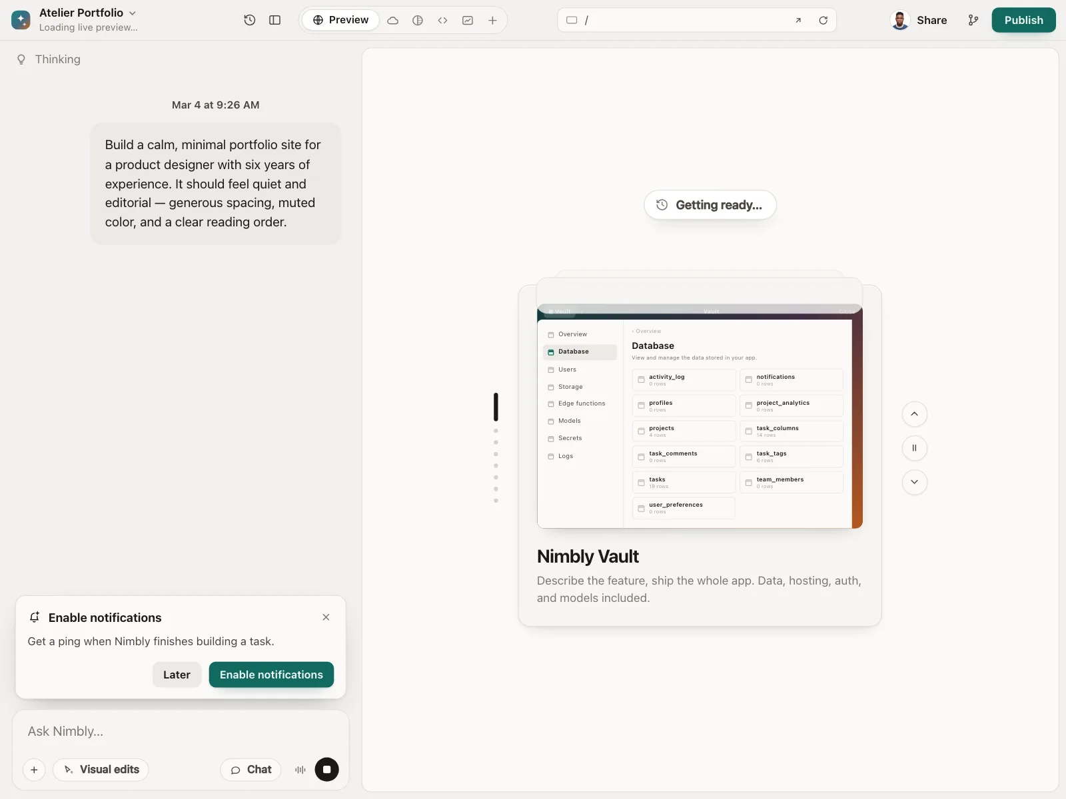Switch to the Preview tab
The height and width of the screenshot is (799, 1066).
[x=340, y=20]
